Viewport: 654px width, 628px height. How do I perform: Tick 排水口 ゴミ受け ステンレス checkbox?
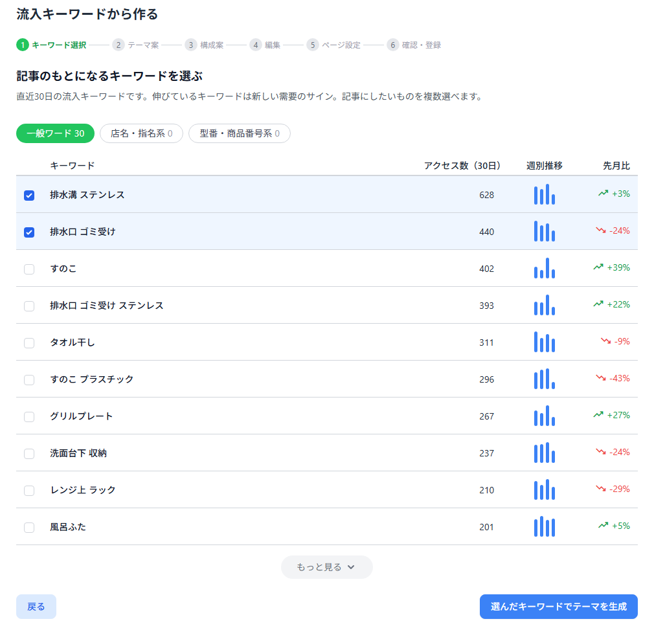point(29,306)
